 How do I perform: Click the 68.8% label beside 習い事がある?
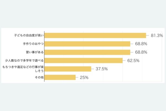pyautogui.click(x=141, y=52)
